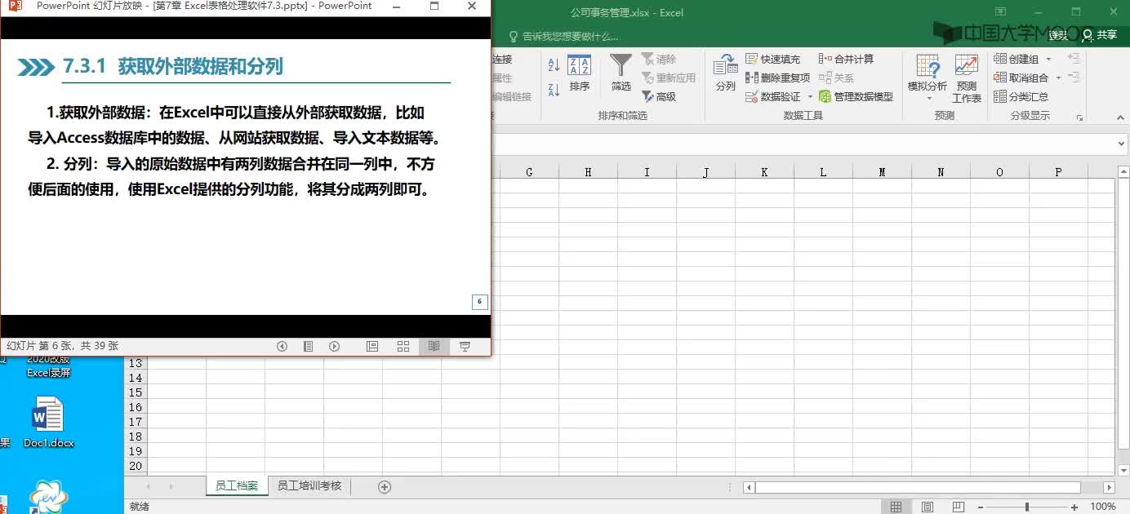
Task: Click the 共享 share button
Action: [1099, 35]
